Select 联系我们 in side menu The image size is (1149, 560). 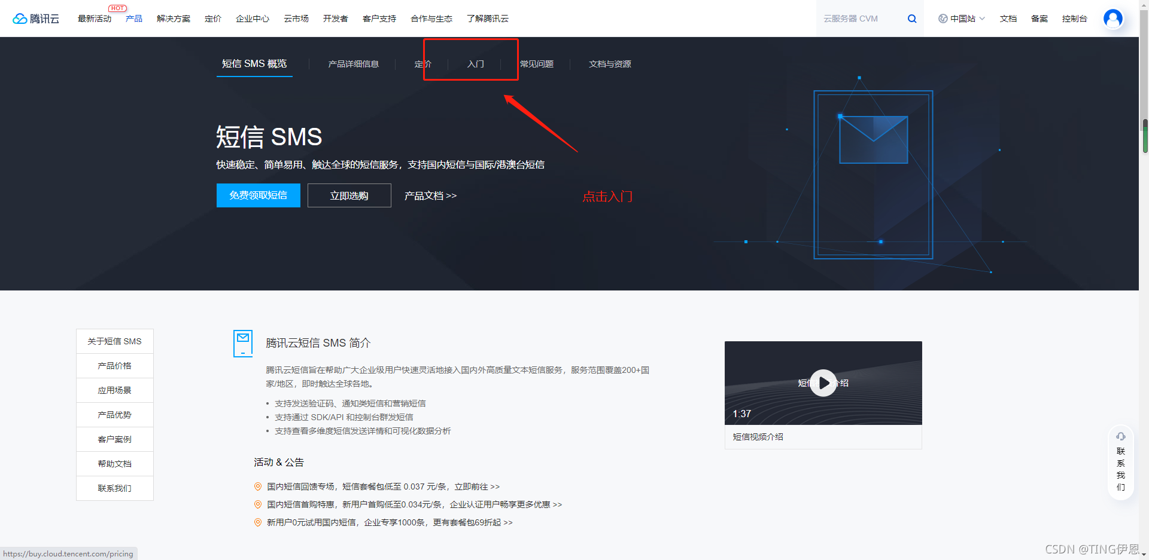(115, 488)
